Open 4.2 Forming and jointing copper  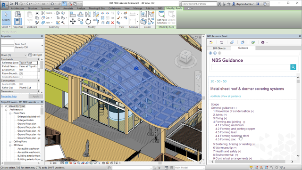235,129
